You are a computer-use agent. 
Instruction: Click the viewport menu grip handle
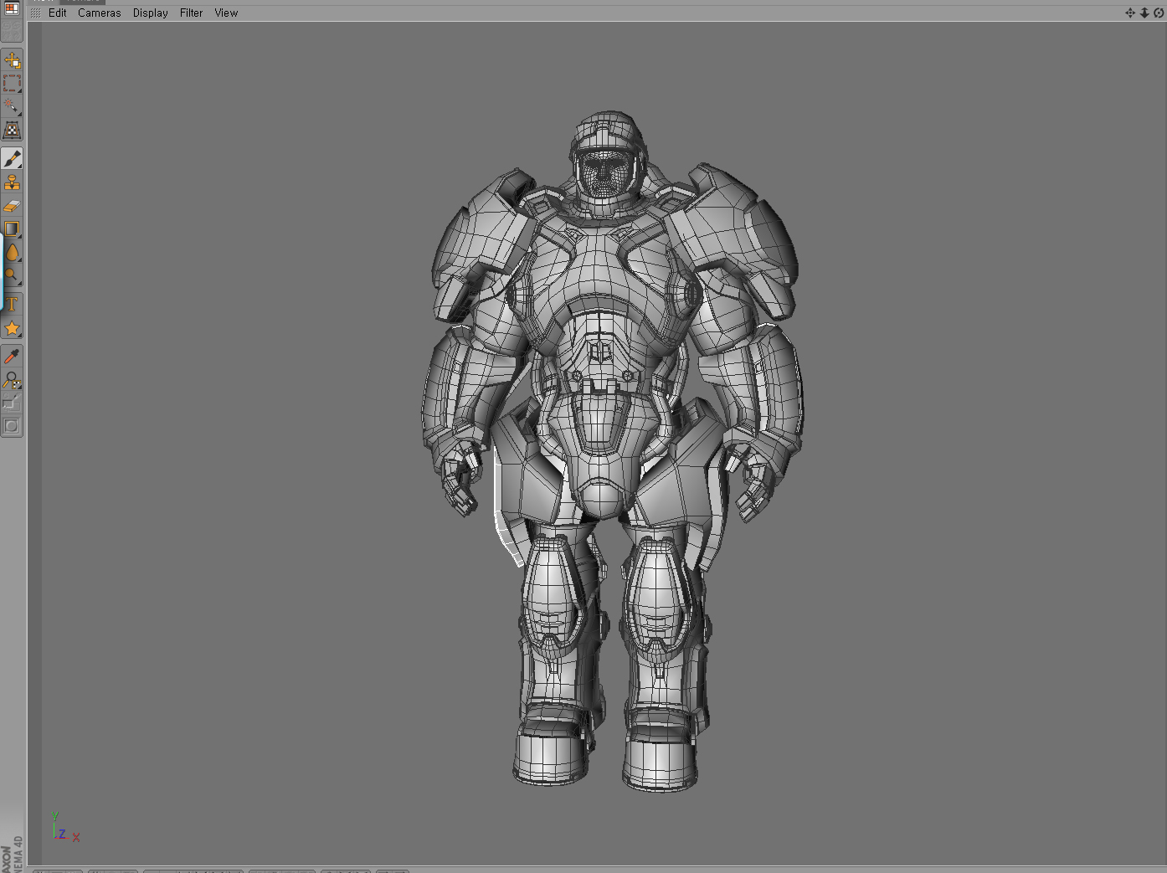tap(35, 13)
